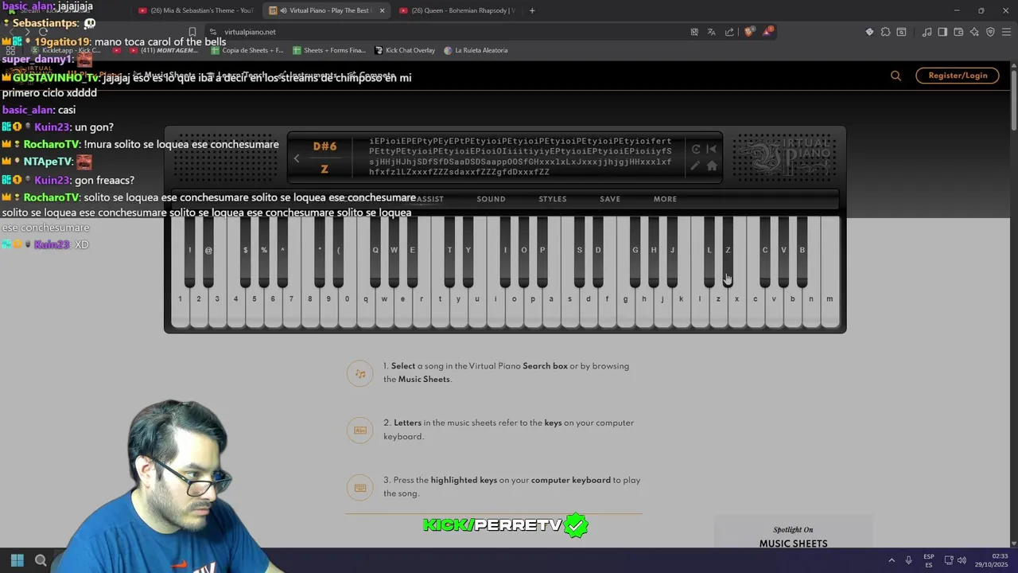Bookmark this page with the bookmark icon
Image resolution: width=1018 pixels, height=573 pixels.
pyautogui.click(x=192, y=32)
